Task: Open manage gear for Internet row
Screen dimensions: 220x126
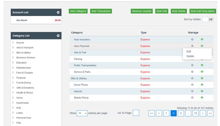Action: pos(192,91)
